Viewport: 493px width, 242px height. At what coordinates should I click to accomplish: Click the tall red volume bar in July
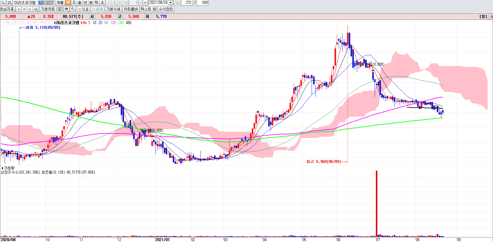[376, 204]
